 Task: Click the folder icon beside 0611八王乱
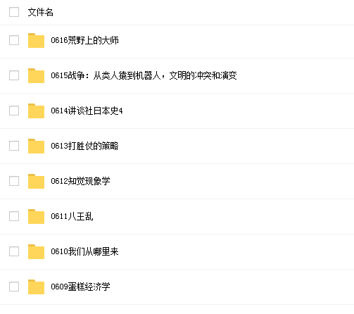click(x=36, y=216)
